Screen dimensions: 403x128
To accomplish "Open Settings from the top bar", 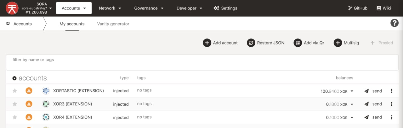I will click(225, 8).
